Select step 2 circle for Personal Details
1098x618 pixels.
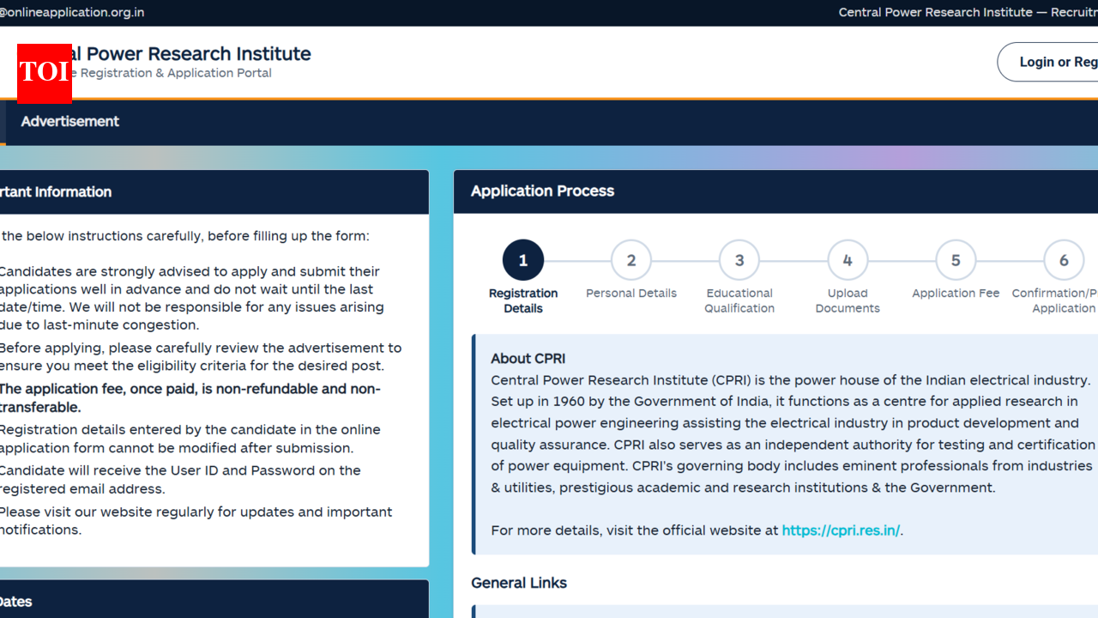tap(631, 260)
